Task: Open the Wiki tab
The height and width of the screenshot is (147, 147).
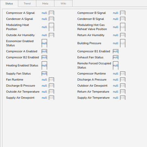Action: (x=63, y=3)
